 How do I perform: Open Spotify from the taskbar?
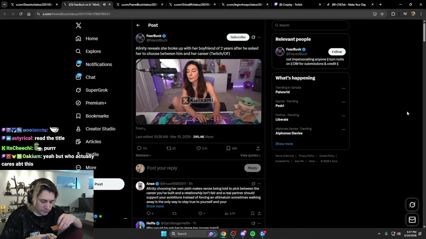[253, 234]
